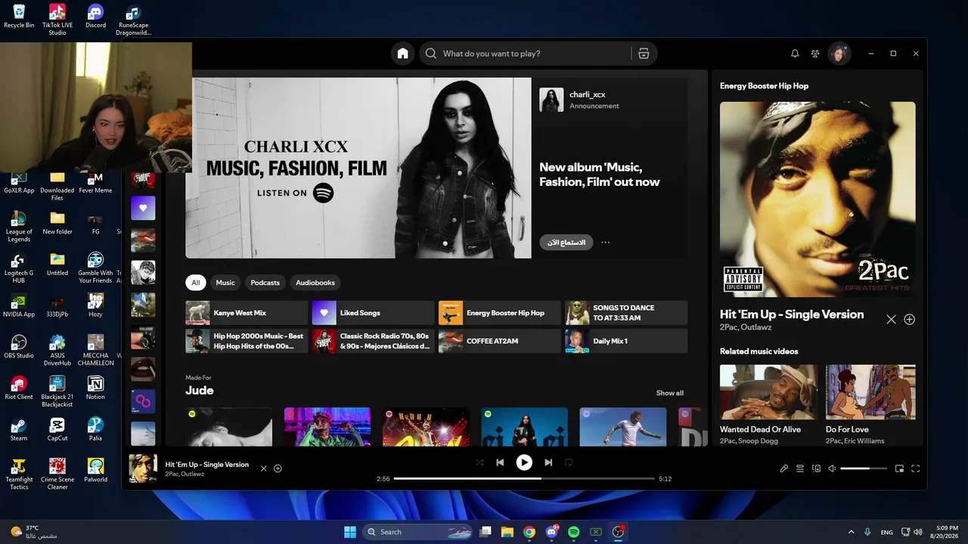Select the All filter chip
This screenshot has height=544, width=968.
click(x=196, y=283)
